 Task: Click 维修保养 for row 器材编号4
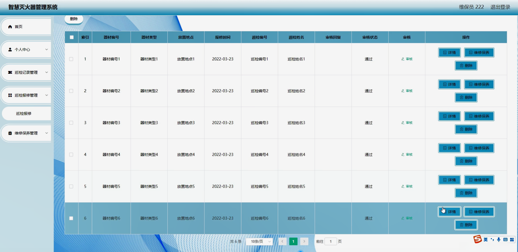point(479,148)
